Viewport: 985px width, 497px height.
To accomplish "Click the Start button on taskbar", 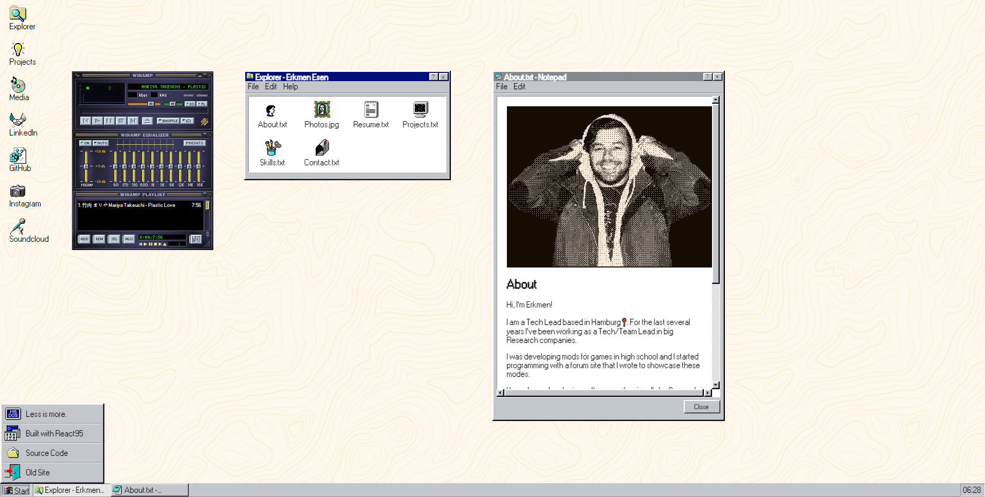I will coord(17,490).
